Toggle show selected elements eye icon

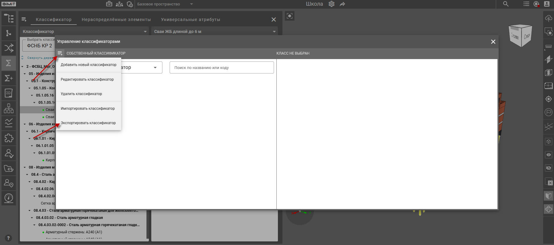click(x=548, y=155)
